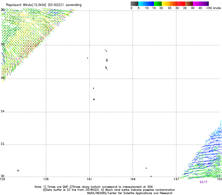The width and height of the screenshot is (222, 195).
Task: Click the purple "23:17" pass time
Action: coord(203,182)
